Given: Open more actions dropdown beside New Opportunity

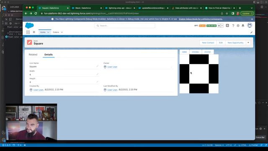Looking at the screenshot, I should 248,43.
